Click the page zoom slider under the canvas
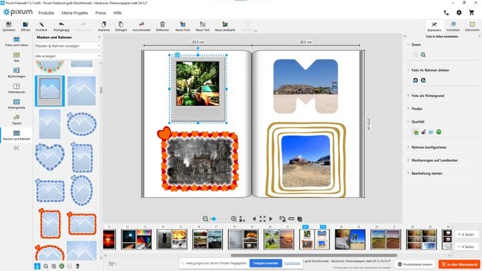This screenshot has height=271, width=482. pos(214,219)
